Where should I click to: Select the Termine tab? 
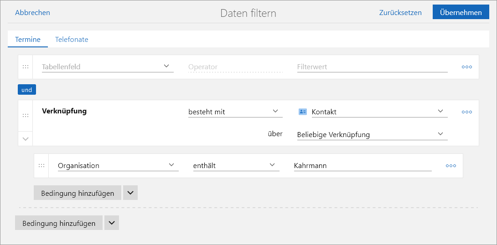pos(28,40)
